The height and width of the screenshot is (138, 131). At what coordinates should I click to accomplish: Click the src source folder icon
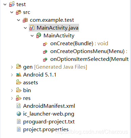[x=19, y=12]
